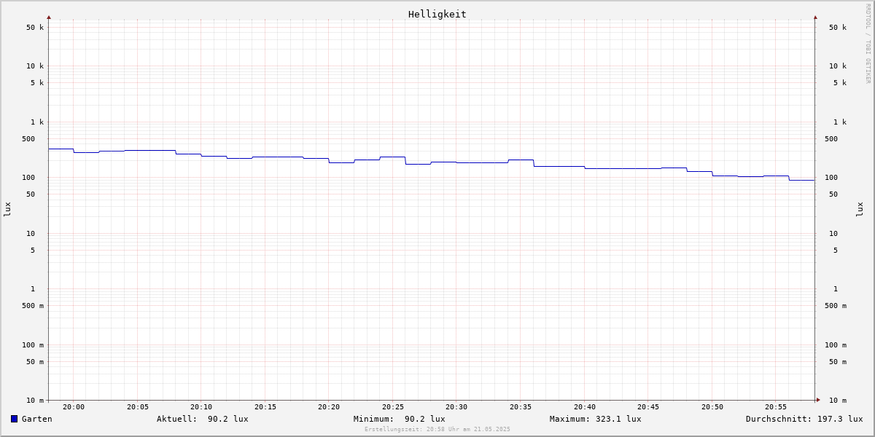Click the 20:15 time axis label
Screen dimensions: 875x437
(265, 407)
